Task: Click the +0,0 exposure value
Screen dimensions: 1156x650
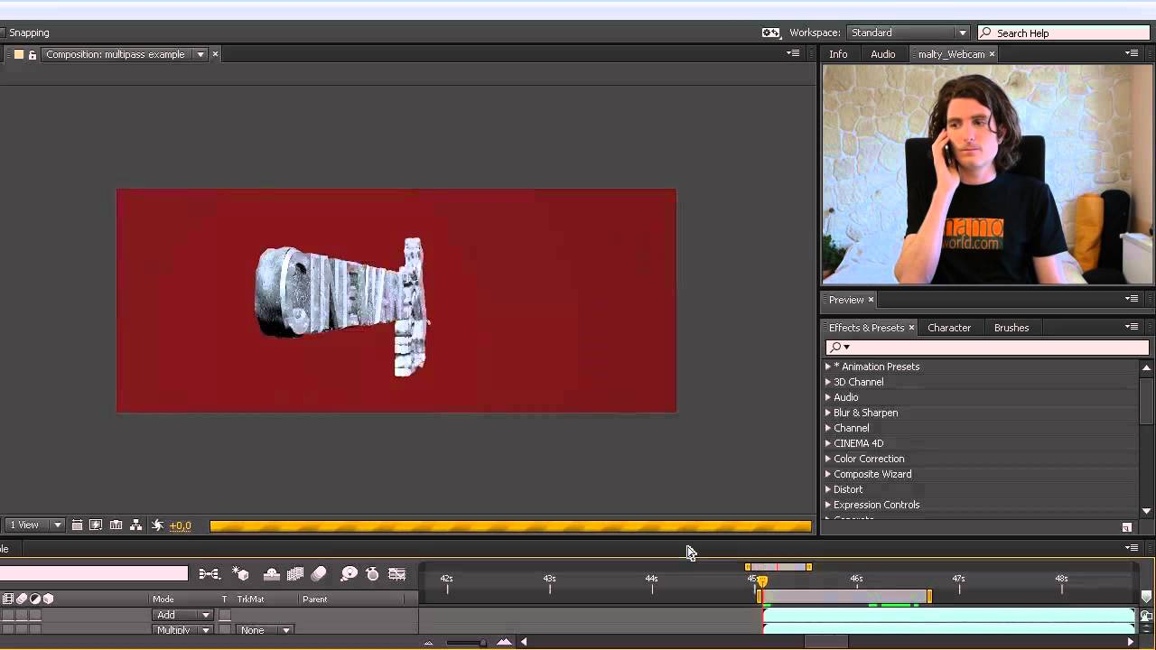Action: [181, 525]
